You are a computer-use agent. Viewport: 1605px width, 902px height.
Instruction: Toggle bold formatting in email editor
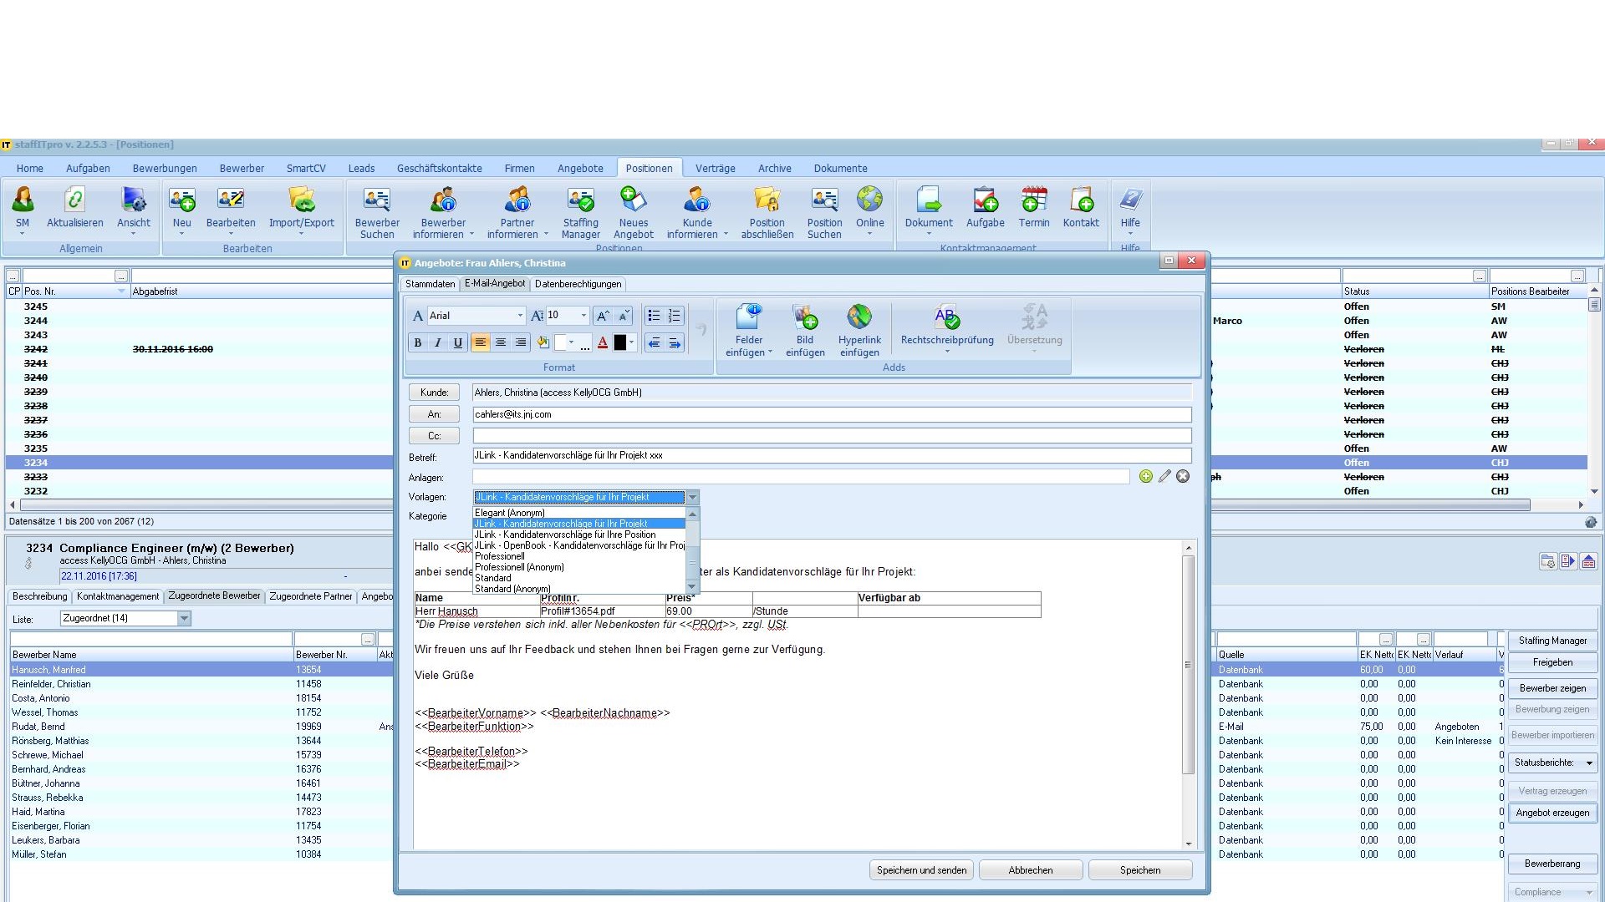click(x=417, y=342)
